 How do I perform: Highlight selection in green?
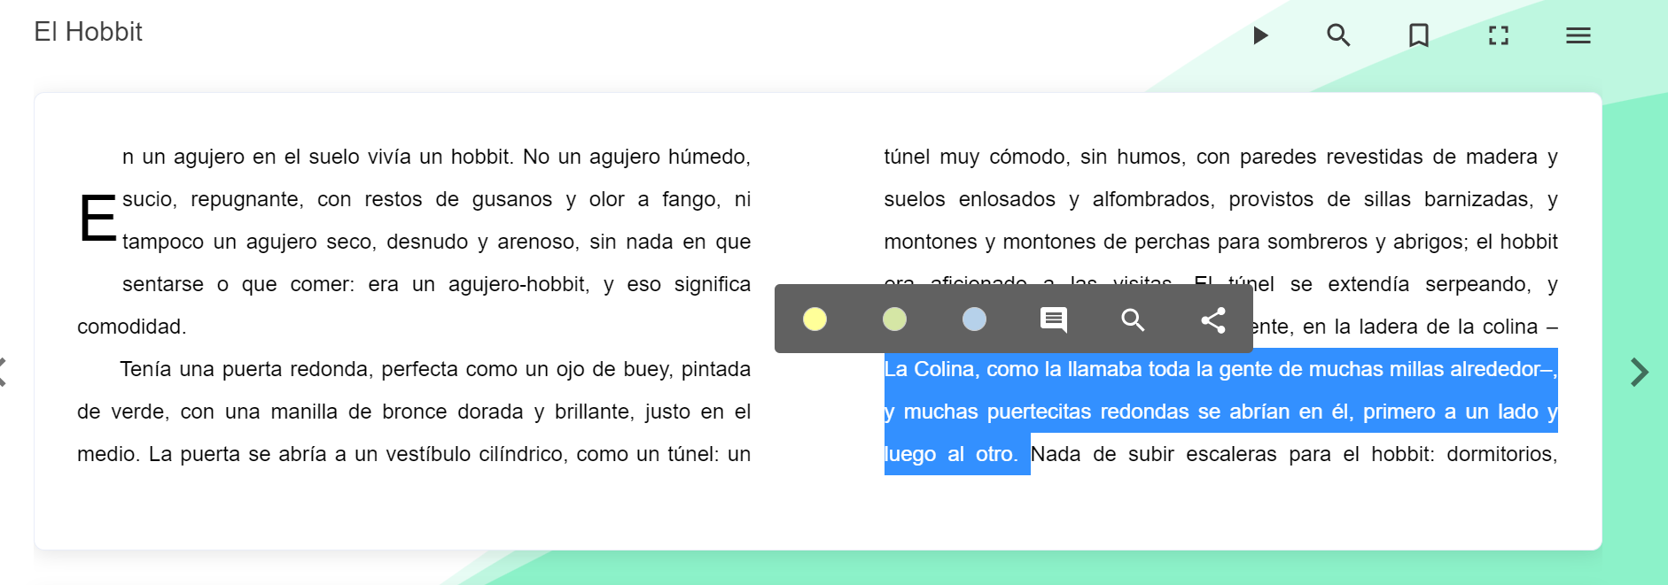click(x=894, y=319)
